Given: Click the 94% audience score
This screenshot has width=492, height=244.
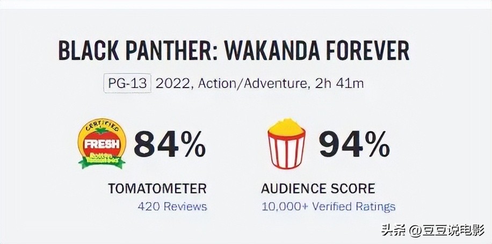Looking at the screenshot, I should (354, 145).
